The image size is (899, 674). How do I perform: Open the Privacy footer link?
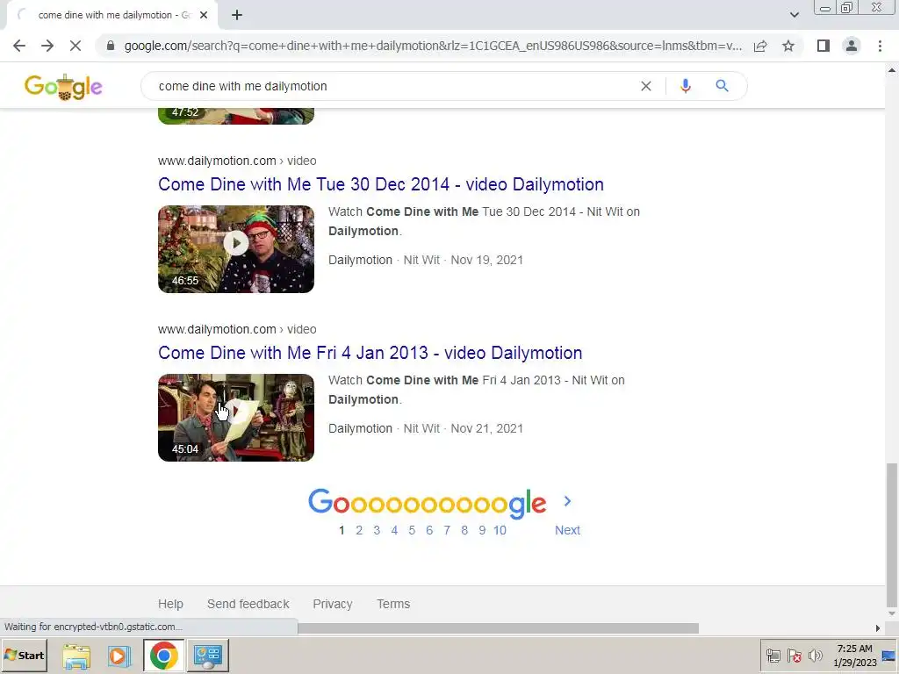click(x=333, y=604)
